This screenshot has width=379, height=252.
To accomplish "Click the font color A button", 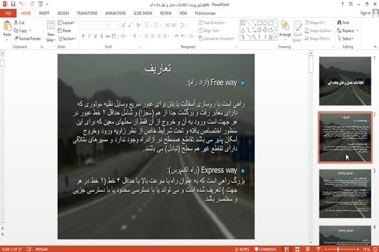I will click(135, 36).
